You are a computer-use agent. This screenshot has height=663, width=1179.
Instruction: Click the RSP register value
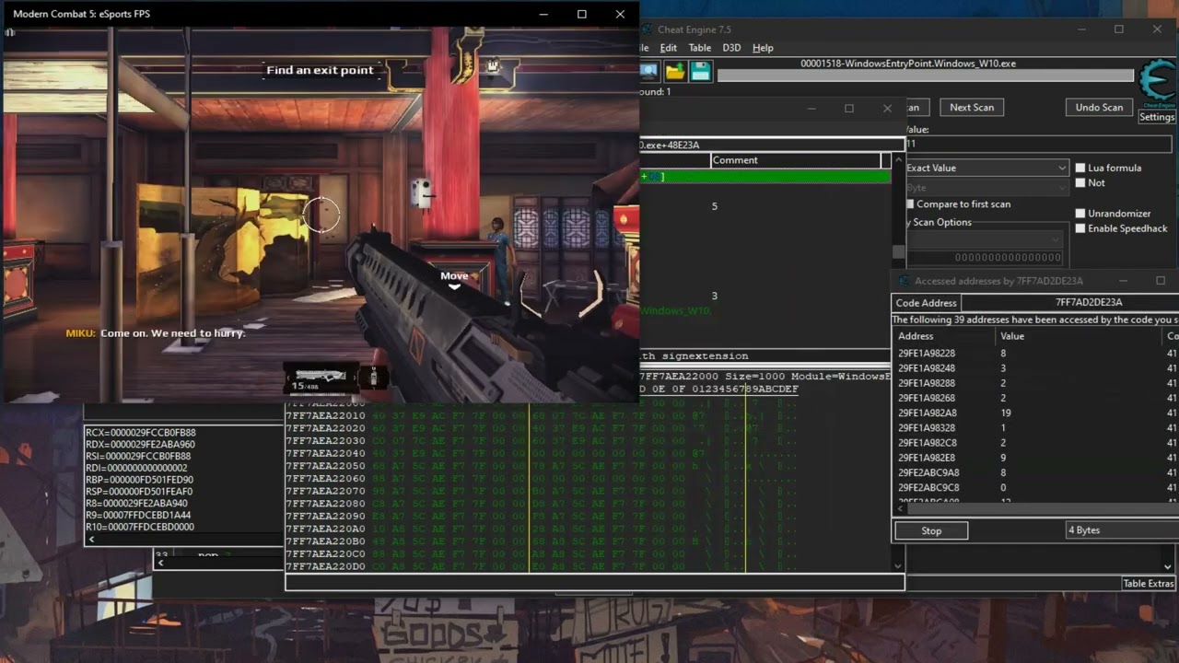coord(139,493)
